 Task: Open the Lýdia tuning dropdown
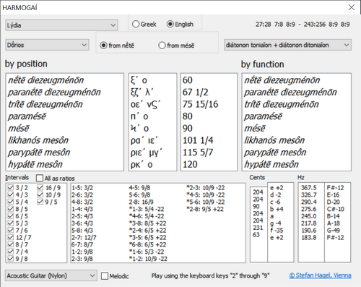tap(61, 25)
